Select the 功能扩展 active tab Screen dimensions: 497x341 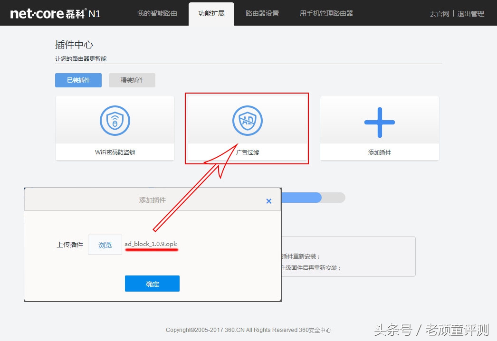[211, 13]
